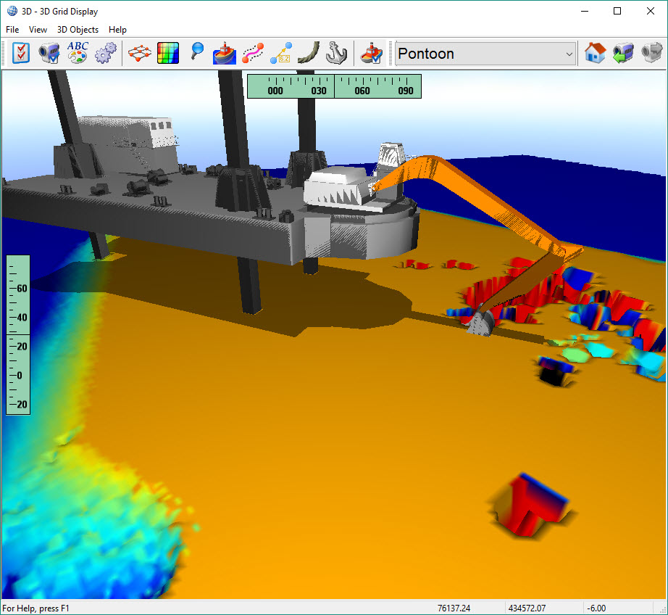This screenshot has width=668, height=615.
Task: Select the vessel boat on water icon
Action: [x=225, y=54]
